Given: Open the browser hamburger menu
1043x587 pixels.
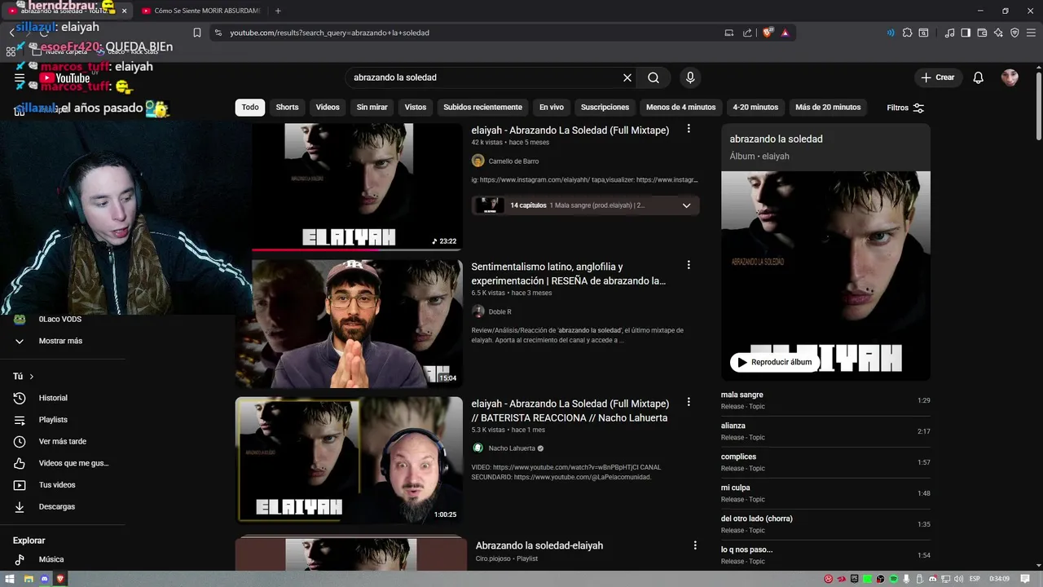Looking at the screenshot, I should (x=1031, y=33).
